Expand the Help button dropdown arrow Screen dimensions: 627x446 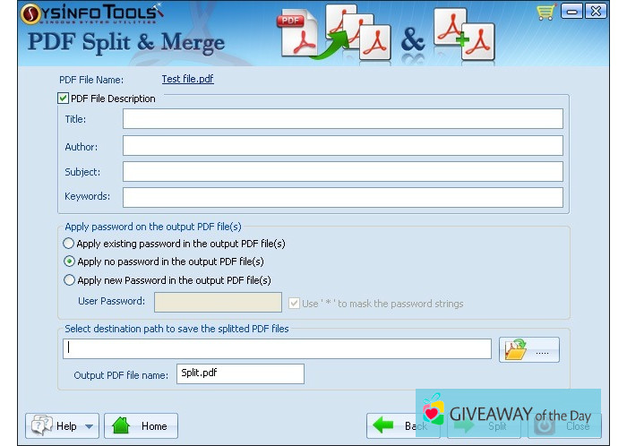tap(90, 426)
